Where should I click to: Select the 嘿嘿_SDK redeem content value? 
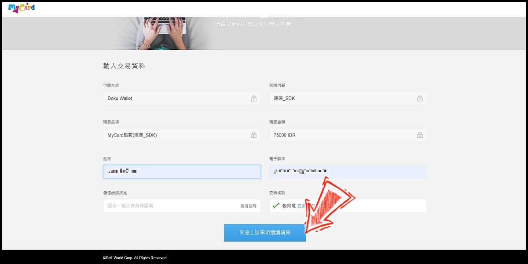pos(284,99)
